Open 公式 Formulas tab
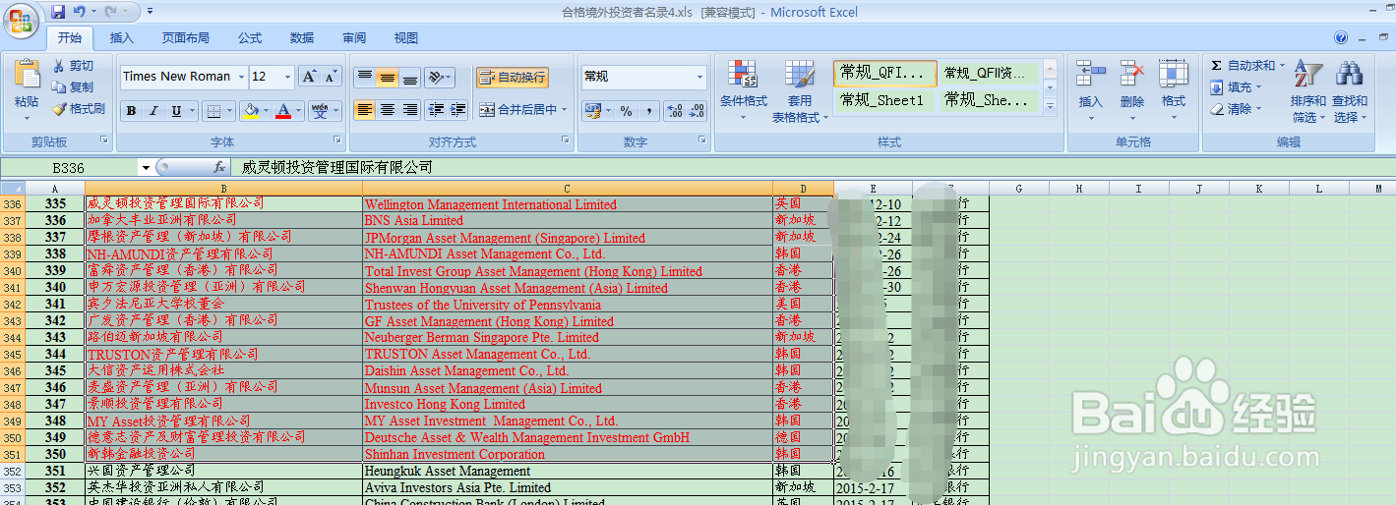This screenshot has height=505, width=1396. click(x=250, y=38)
